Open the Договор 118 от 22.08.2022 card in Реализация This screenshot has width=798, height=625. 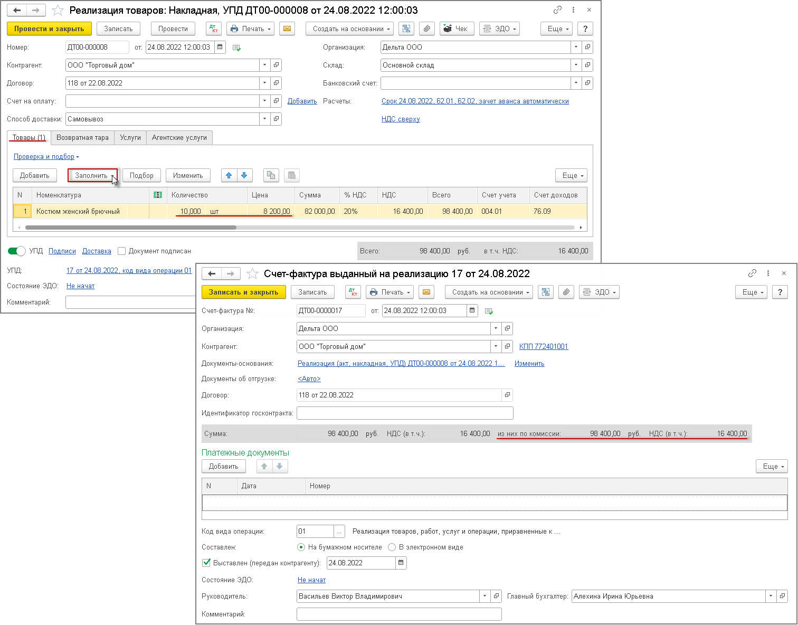pyautogui.click(x=276, y=83)
